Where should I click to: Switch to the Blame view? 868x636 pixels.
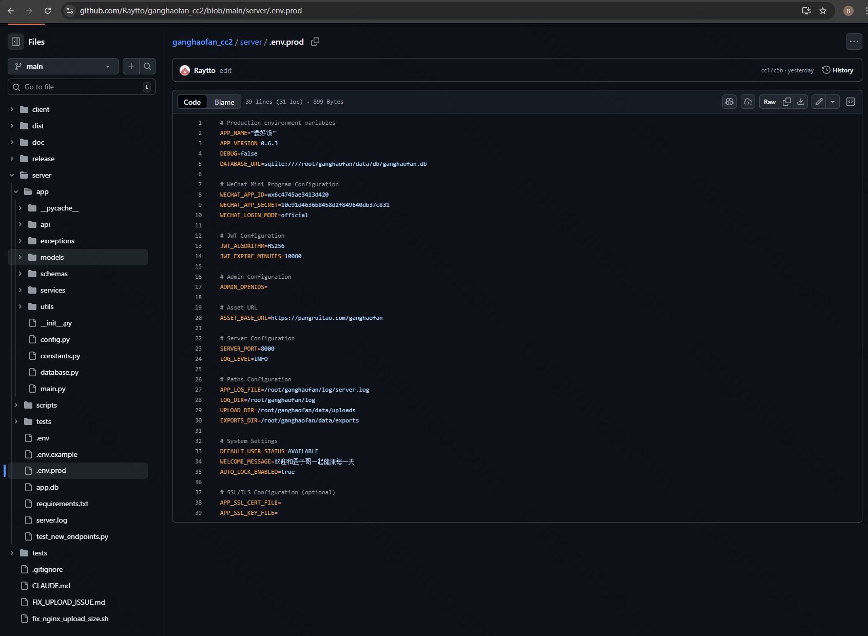tap(224, 102)
